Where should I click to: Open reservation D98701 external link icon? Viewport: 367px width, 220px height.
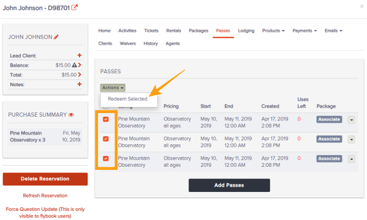click(x=75, y=7)
